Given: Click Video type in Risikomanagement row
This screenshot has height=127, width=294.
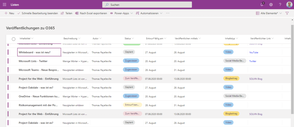Looking at the screenshot, I should point(228,105).
